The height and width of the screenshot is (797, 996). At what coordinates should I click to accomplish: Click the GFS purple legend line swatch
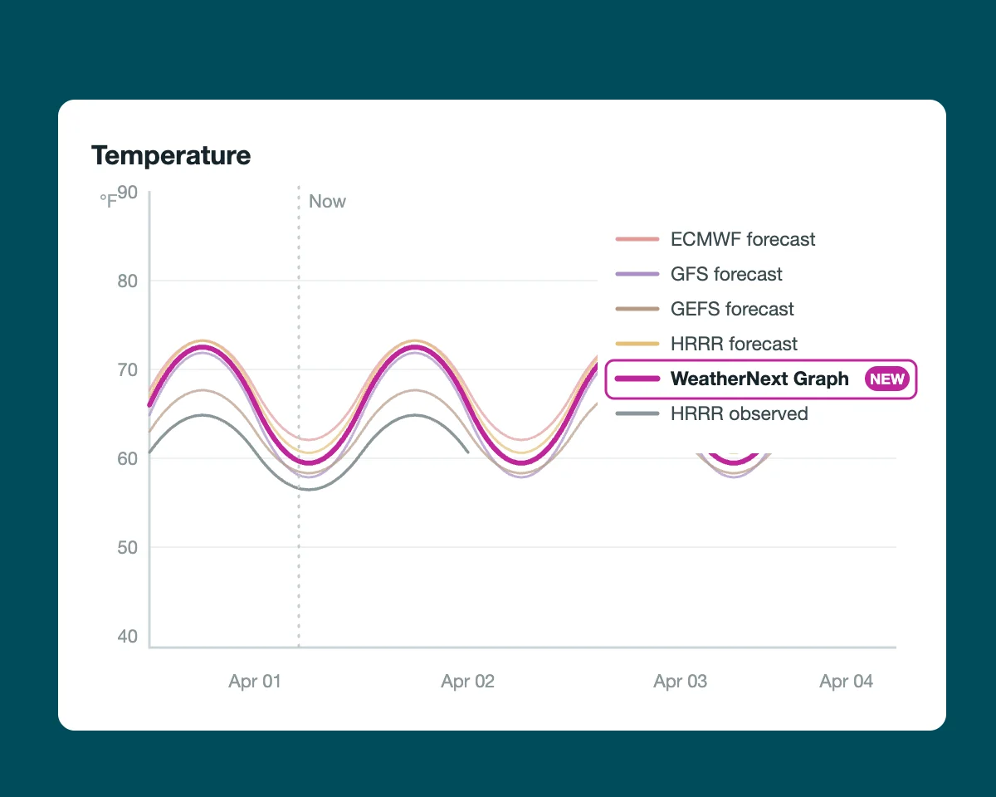[x=637, y=274]
